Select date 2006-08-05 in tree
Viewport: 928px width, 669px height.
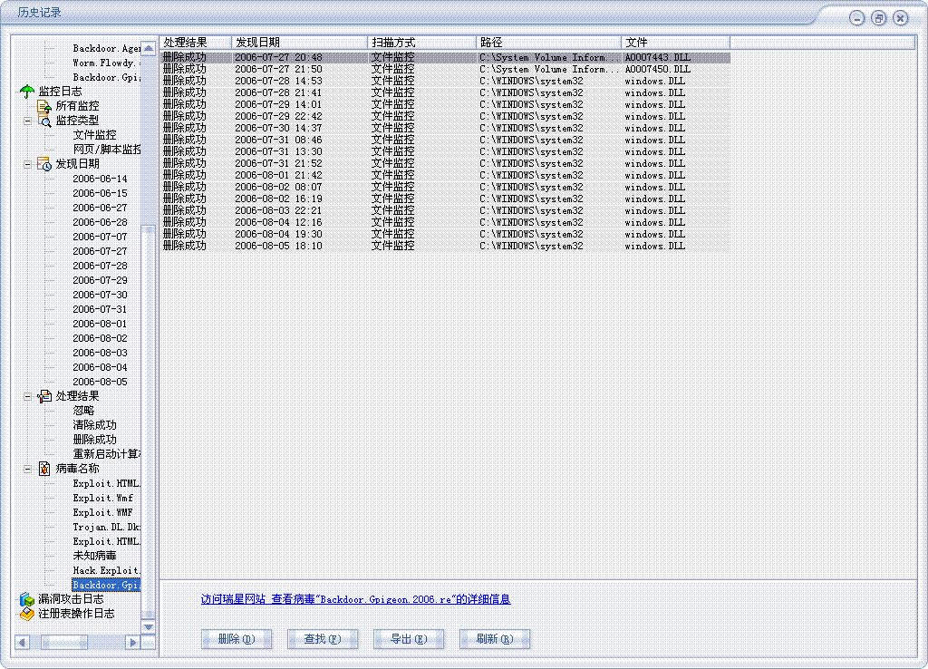(100, 382)
